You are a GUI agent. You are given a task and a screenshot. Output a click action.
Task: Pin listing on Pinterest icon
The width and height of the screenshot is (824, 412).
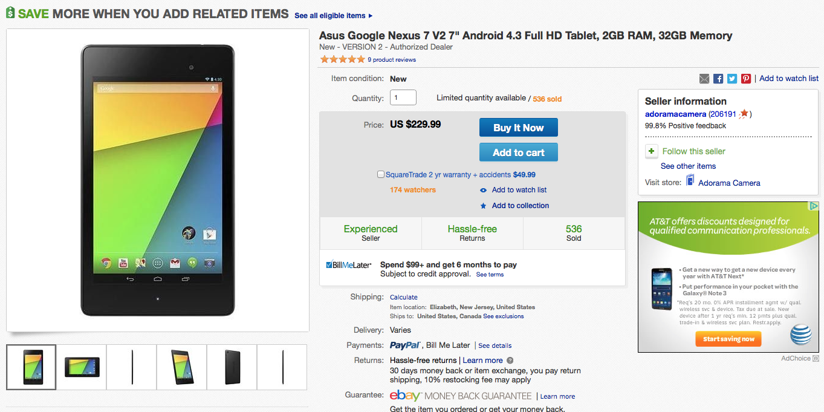(746, 79)
